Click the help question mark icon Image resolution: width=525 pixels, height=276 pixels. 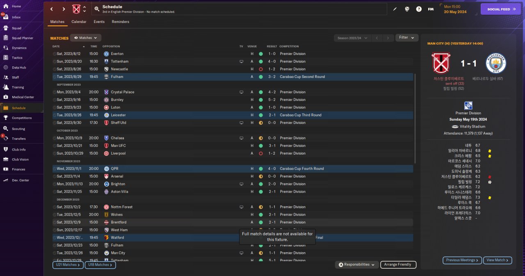click(419, 9)
